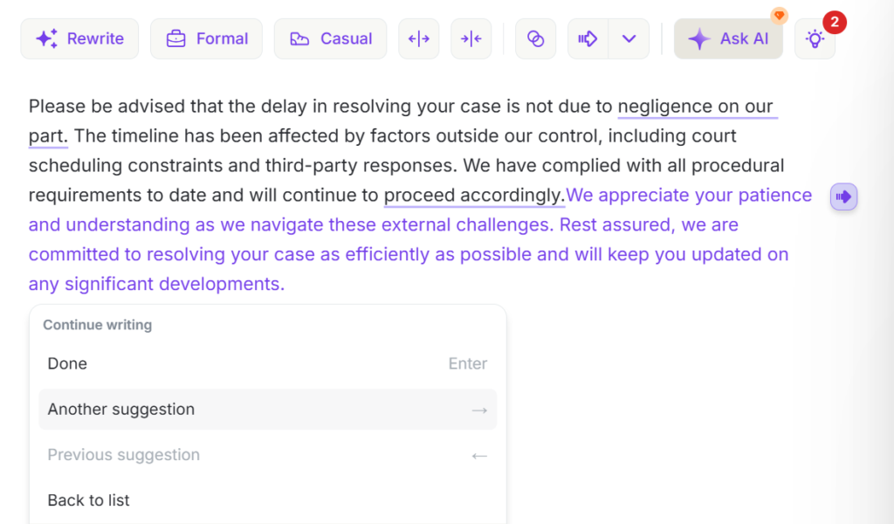Expand the continue writing dropdown chevron
The height and width of the screenshot is (524, 894).
coord(629,38)
